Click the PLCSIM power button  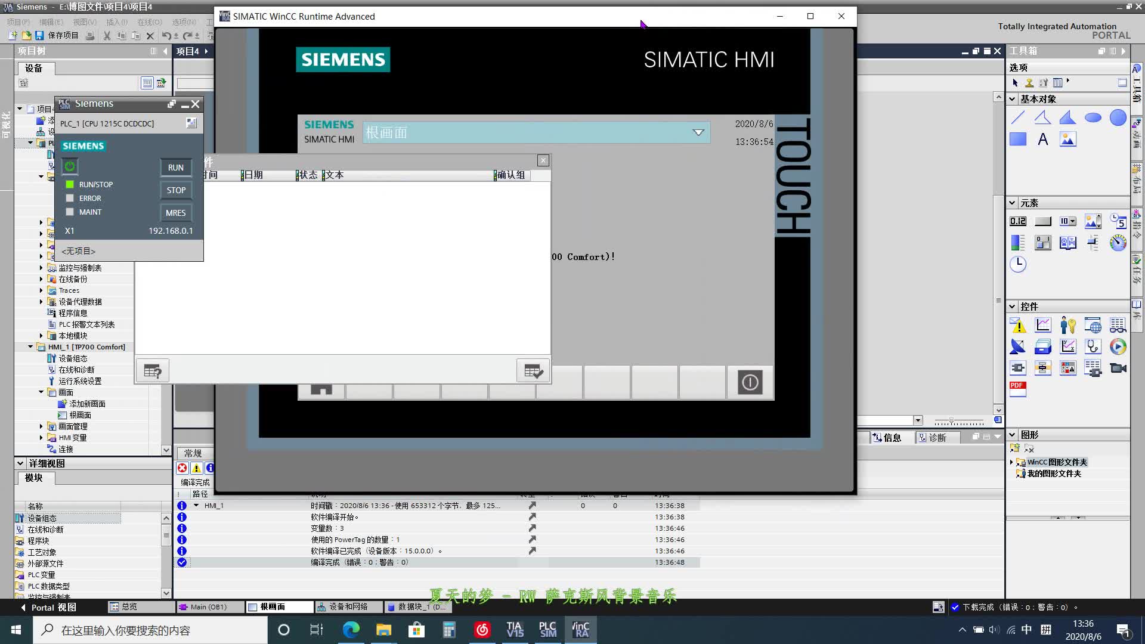(70, 166)
